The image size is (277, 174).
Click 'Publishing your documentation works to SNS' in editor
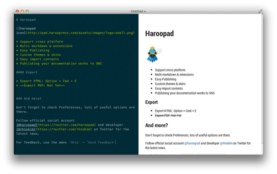(61, 64)
